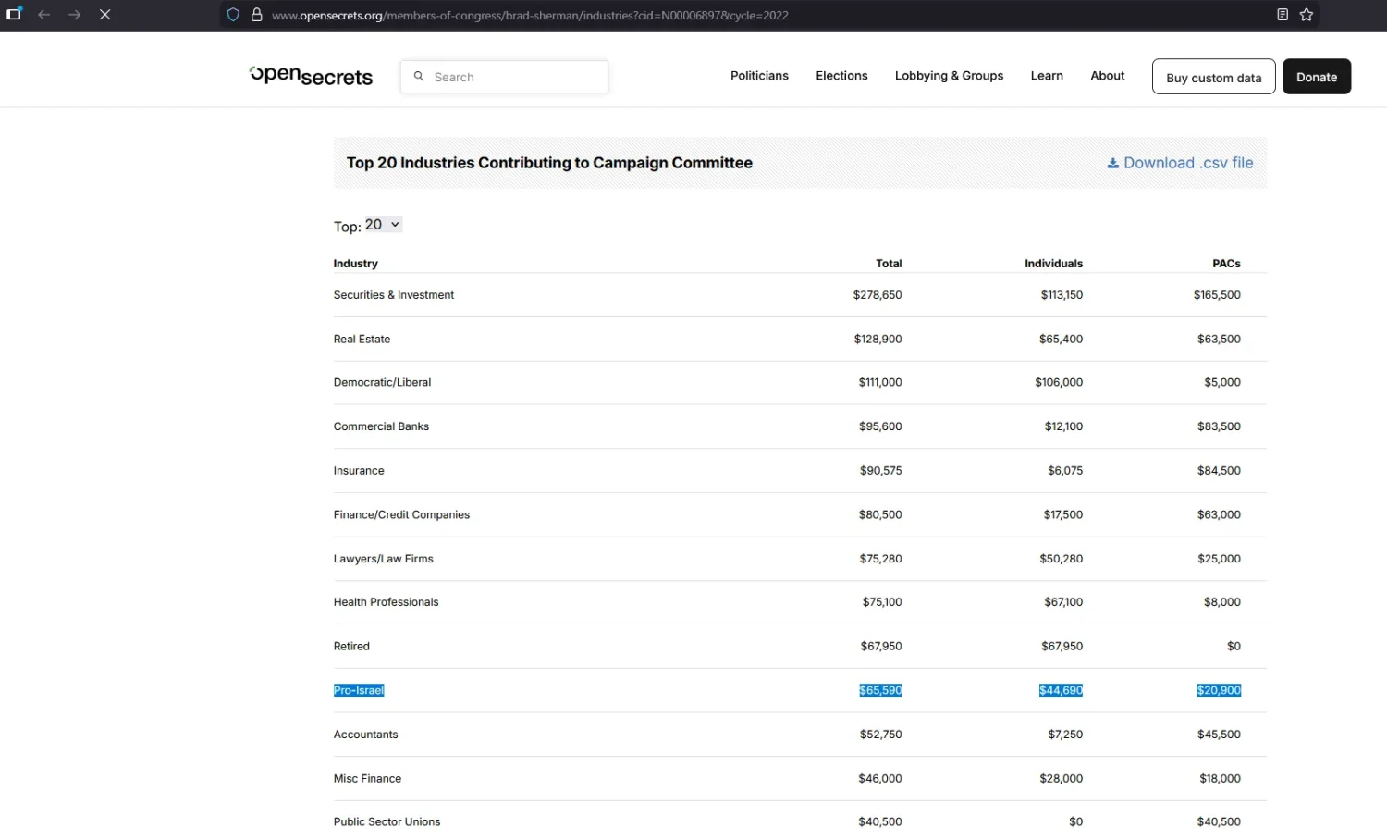This screenshot has width=1387, height=840.
Task: Click the Securities & Investment row label
Action: [394, 295]
